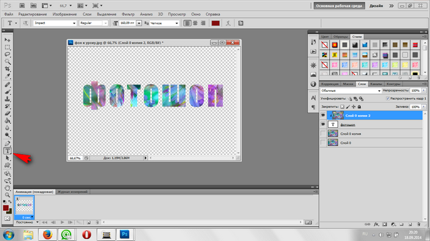Open the 'Редактирование' menu
The image size is (430, 241).
pyautogui.click(x=32, y=14)
